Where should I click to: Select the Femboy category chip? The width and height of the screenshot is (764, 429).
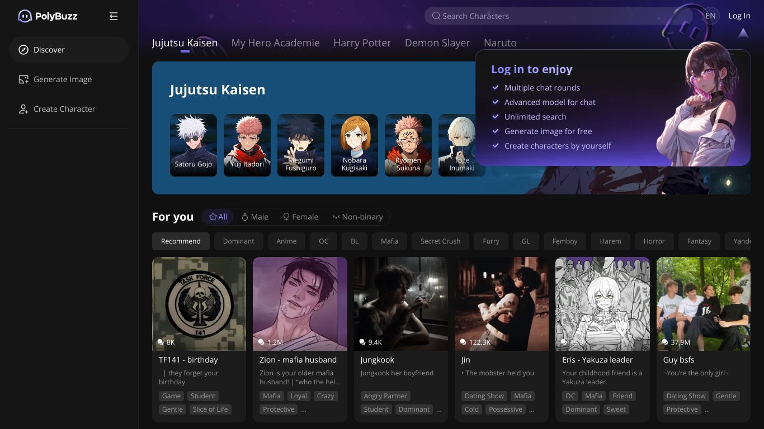pyautogui.click(x=565, y=241)
